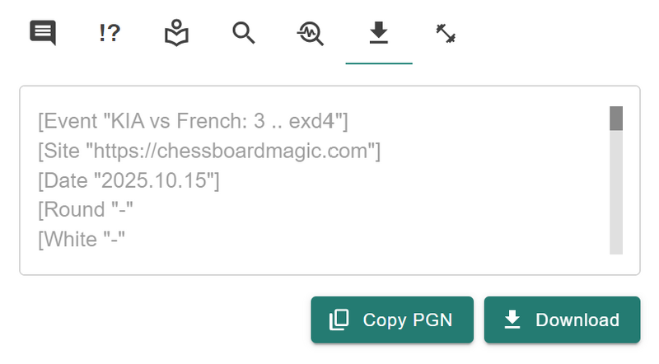Open the comments tab icon

43,33
